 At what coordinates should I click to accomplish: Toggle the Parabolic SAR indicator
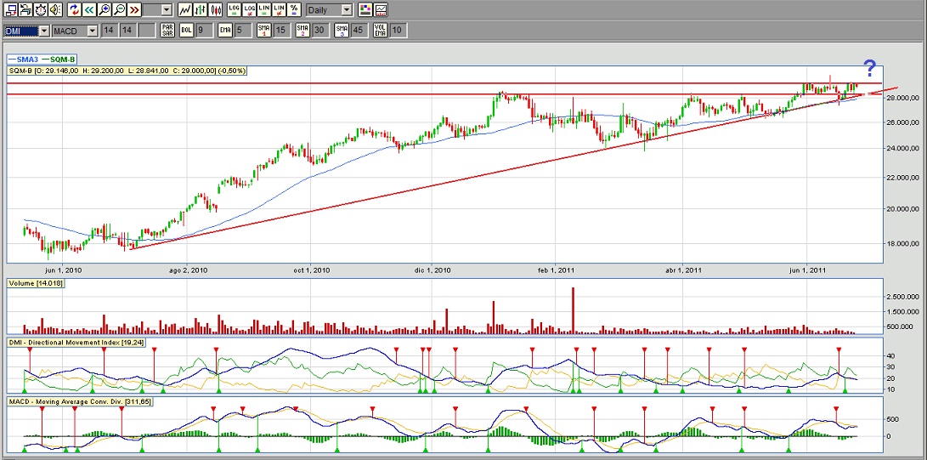[168, 31]
